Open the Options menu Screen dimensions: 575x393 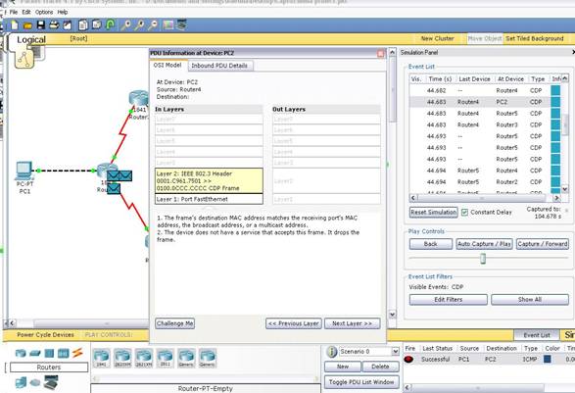(x=44, y=12)
